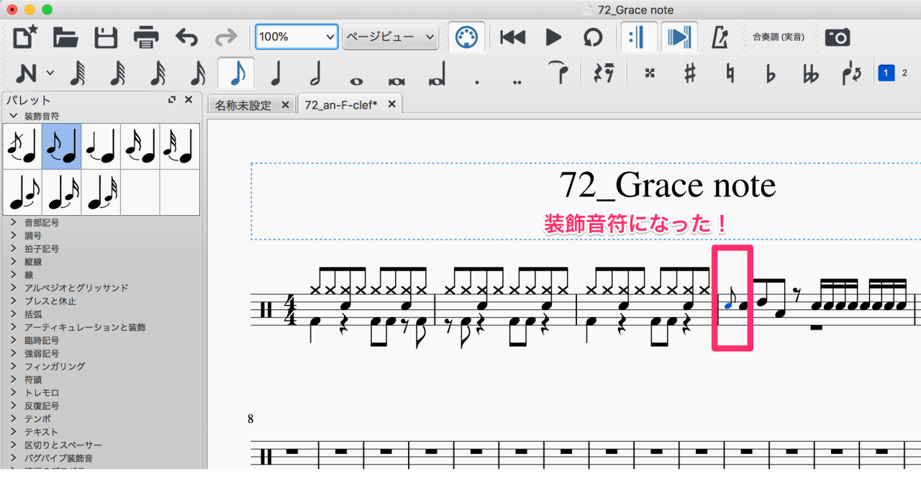Select the 32nd note duration
Screen dimensions: 921x487
pos(157,73)
